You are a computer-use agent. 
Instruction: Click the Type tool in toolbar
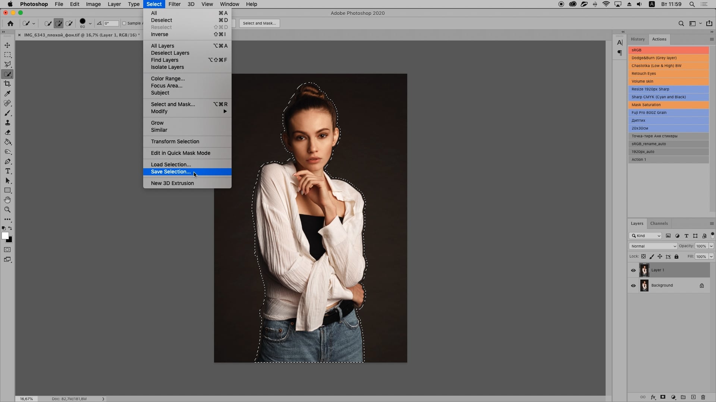point(7,171)
